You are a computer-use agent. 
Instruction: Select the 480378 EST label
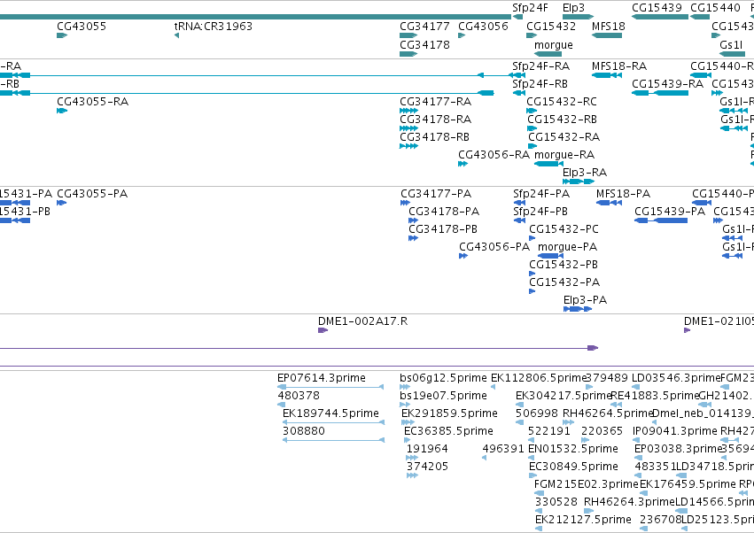pos(299,396)
